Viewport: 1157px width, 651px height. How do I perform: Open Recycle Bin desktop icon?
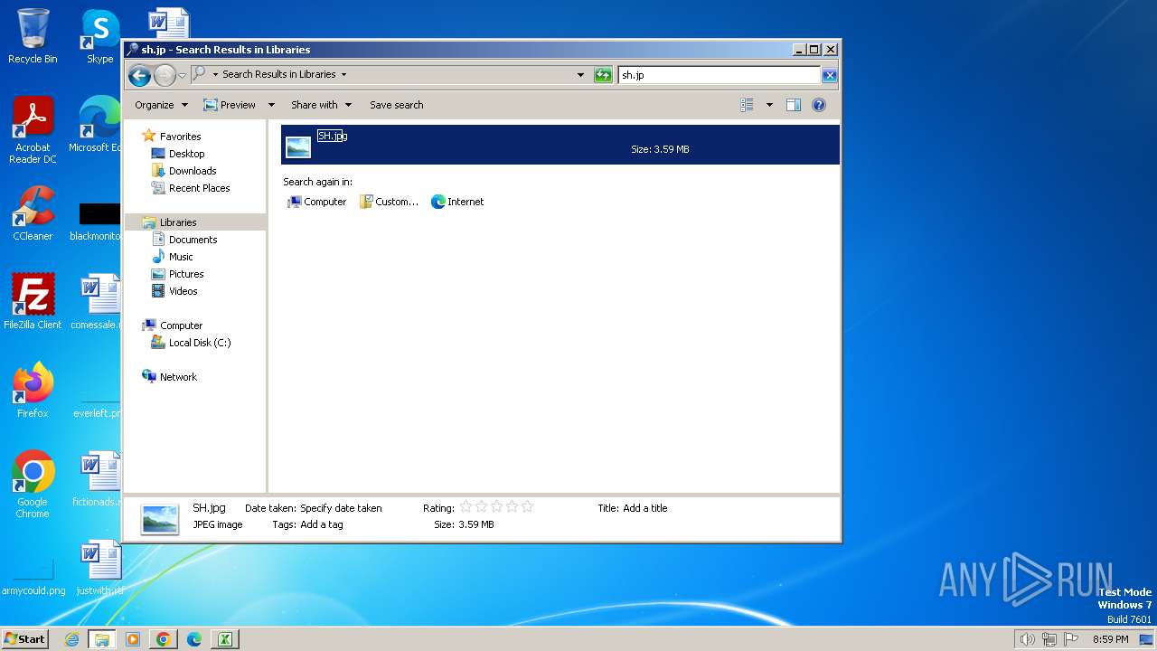coord(33,36)
